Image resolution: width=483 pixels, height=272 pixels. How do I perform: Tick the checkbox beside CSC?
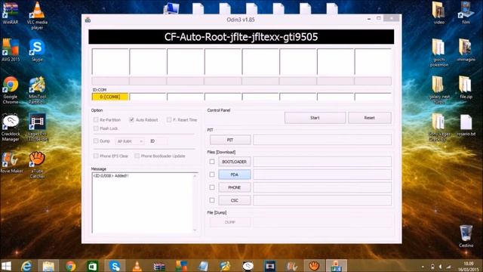(212, 200)
